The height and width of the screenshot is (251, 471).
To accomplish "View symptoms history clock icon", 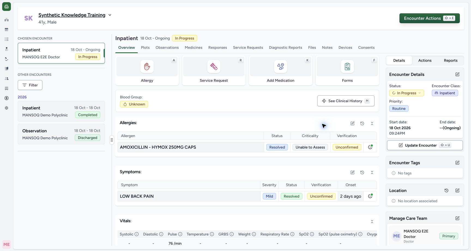I will point(362,173).
